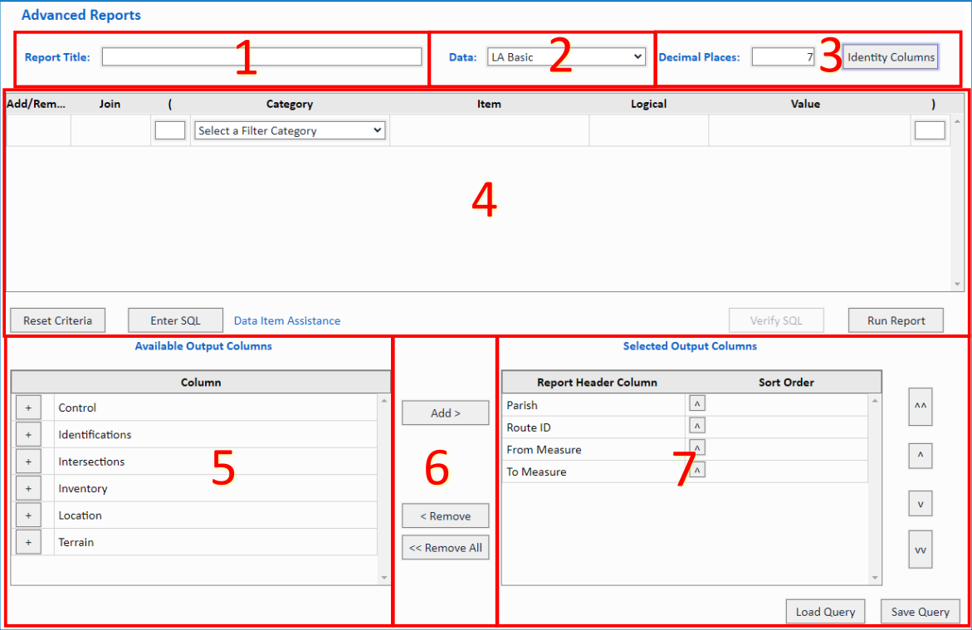Click the Run Report button
Viewport: 972px width, 630px height.
pos(896,320)
